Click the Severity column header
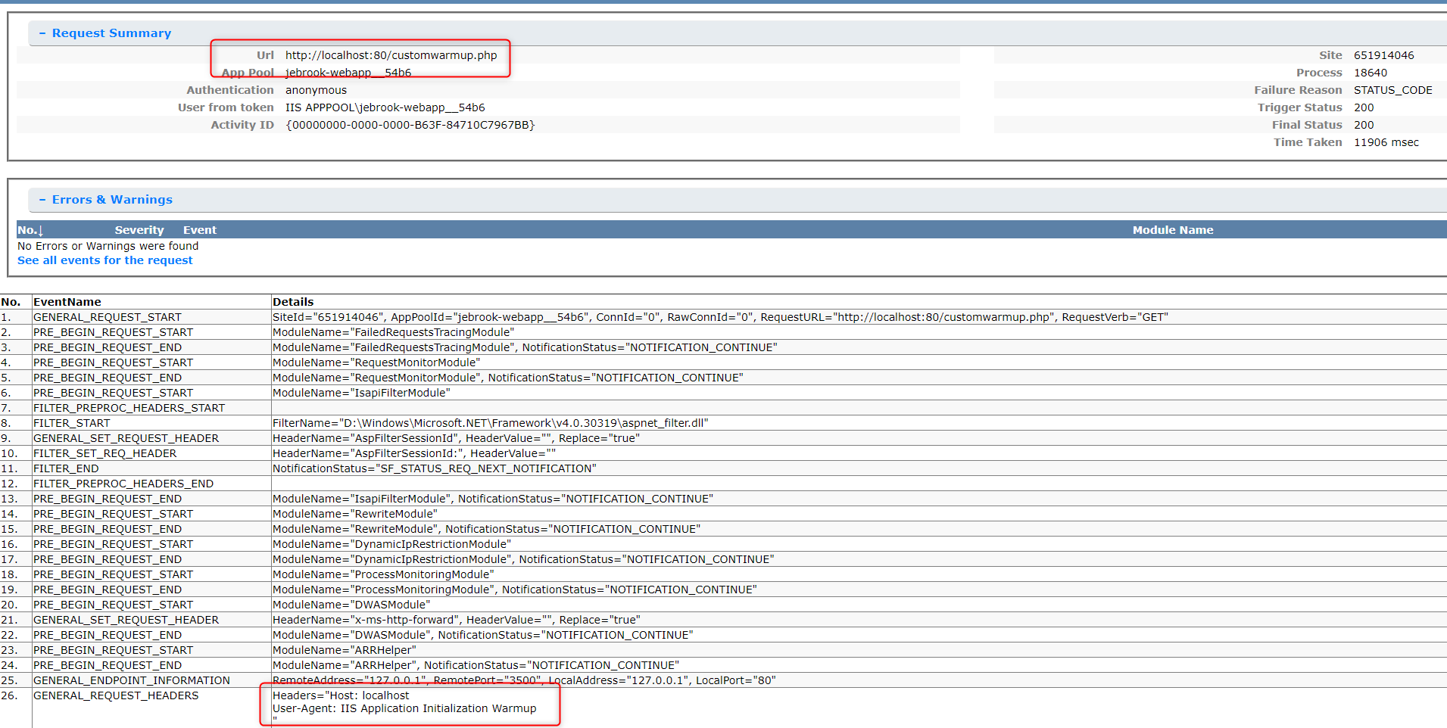Viewport: 1447px width, 728px height. point(139,230)
